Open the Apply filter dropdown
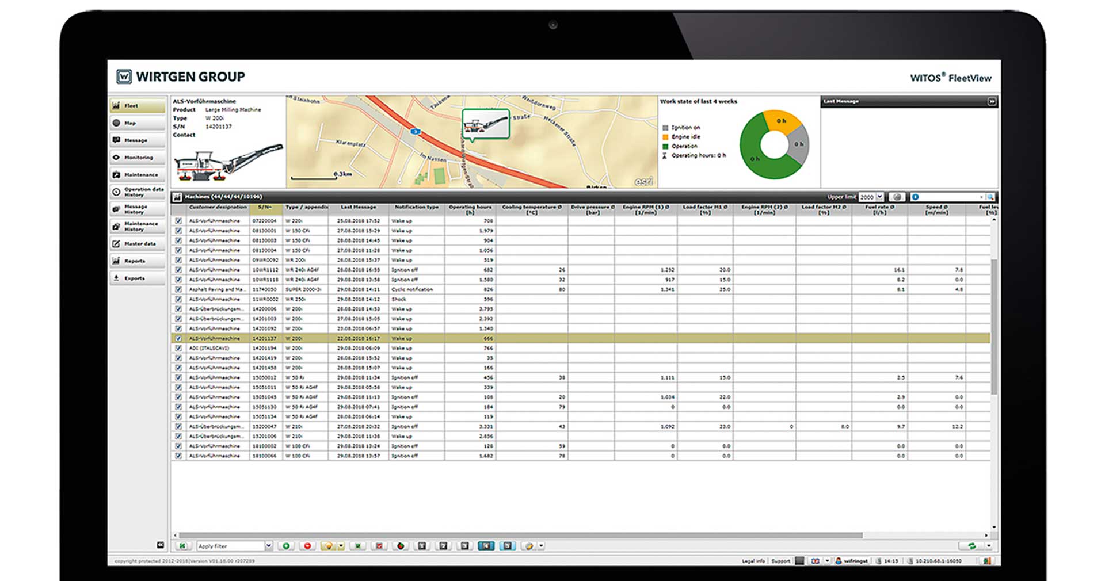Screen dimensions: 1105x581 268,546
